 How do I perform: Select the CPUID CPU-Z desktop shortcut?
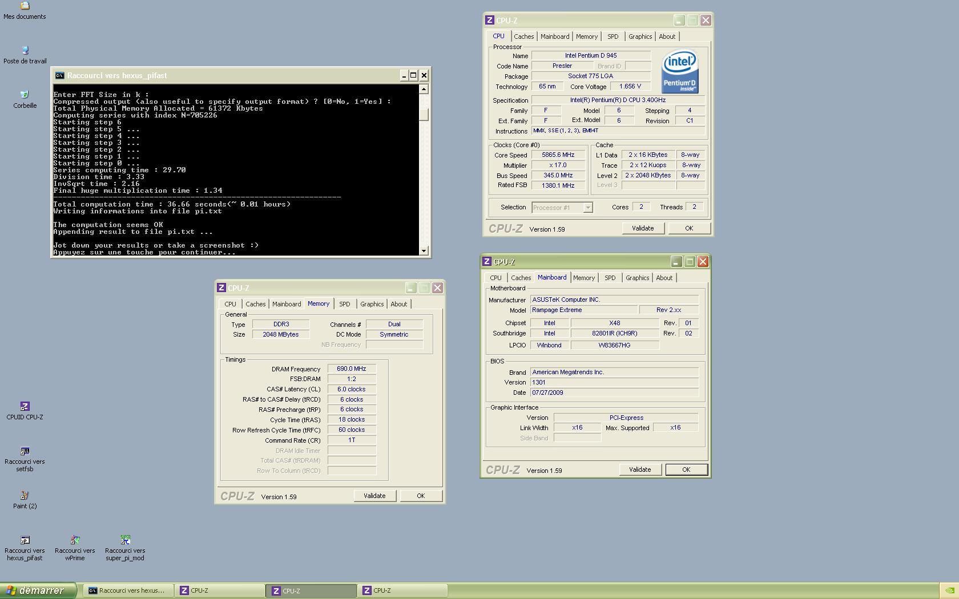click(25, 411)
